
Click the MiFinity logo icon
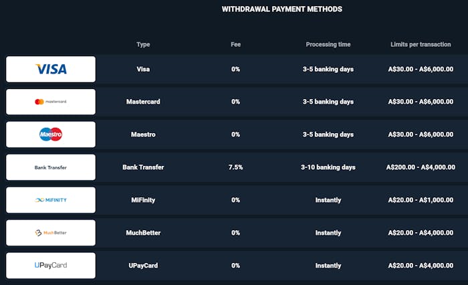[x=51, y=200]
